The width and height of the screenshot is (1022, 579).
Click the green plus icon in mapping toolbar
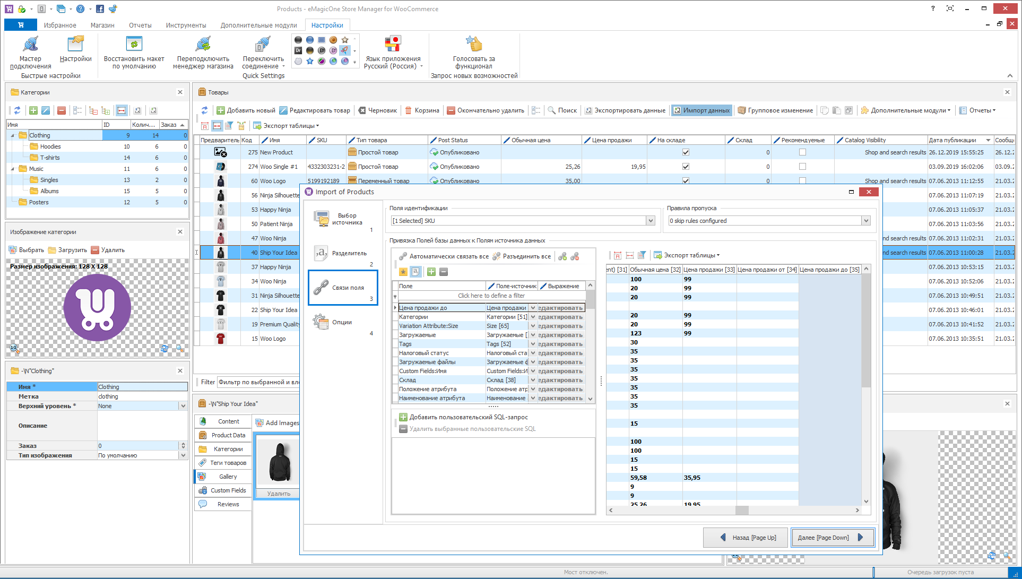[x=431, y=272]
